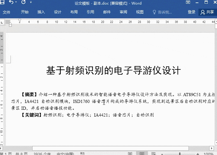This screenshot has height=155, width=217.
Task: Switch to the 引用 (References) tab
Action: click(91, 12)
